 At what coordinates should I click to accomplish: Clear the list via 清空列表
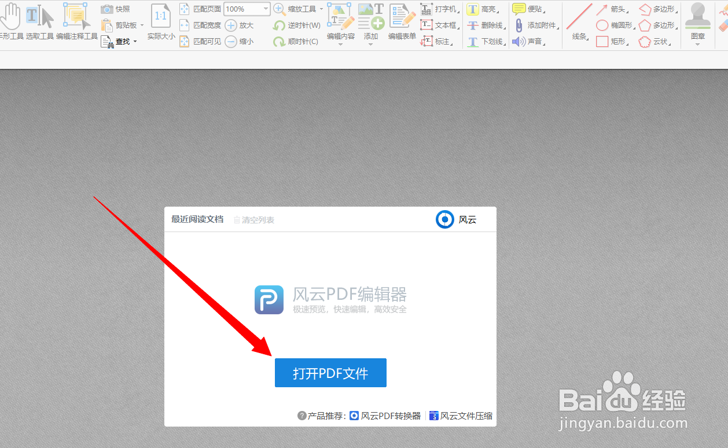[x=254, y=220]
